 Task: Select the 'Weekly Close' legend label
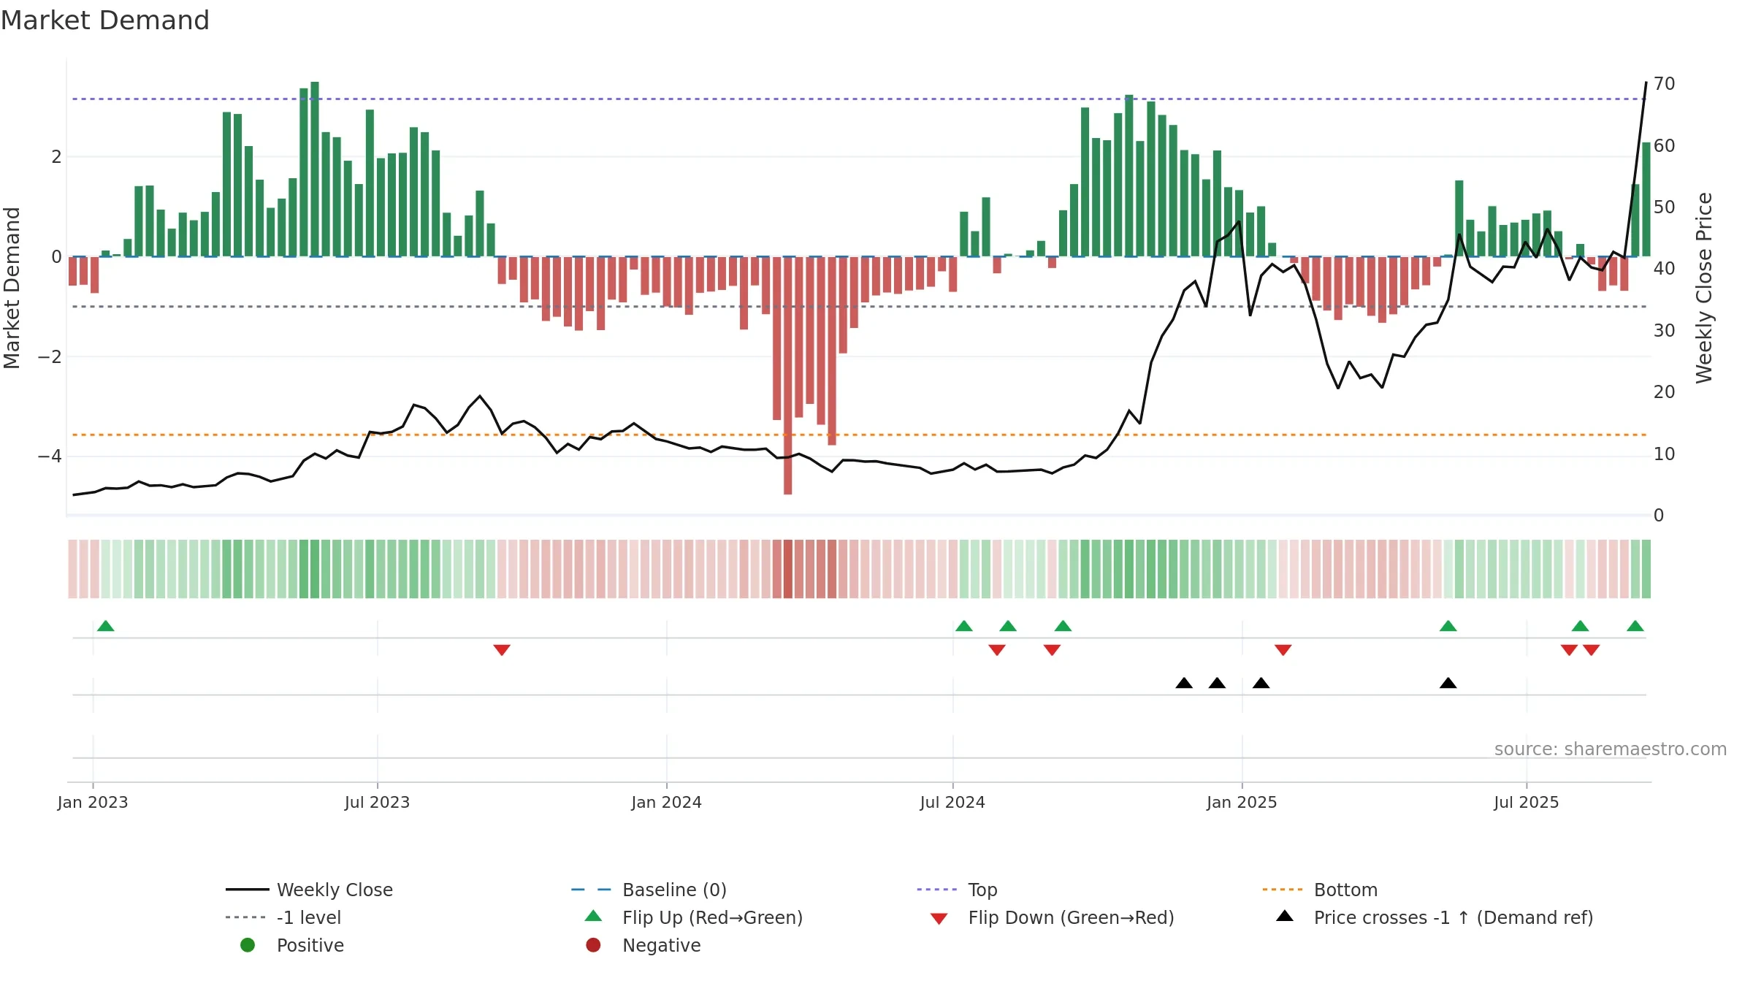pos(335,890)
